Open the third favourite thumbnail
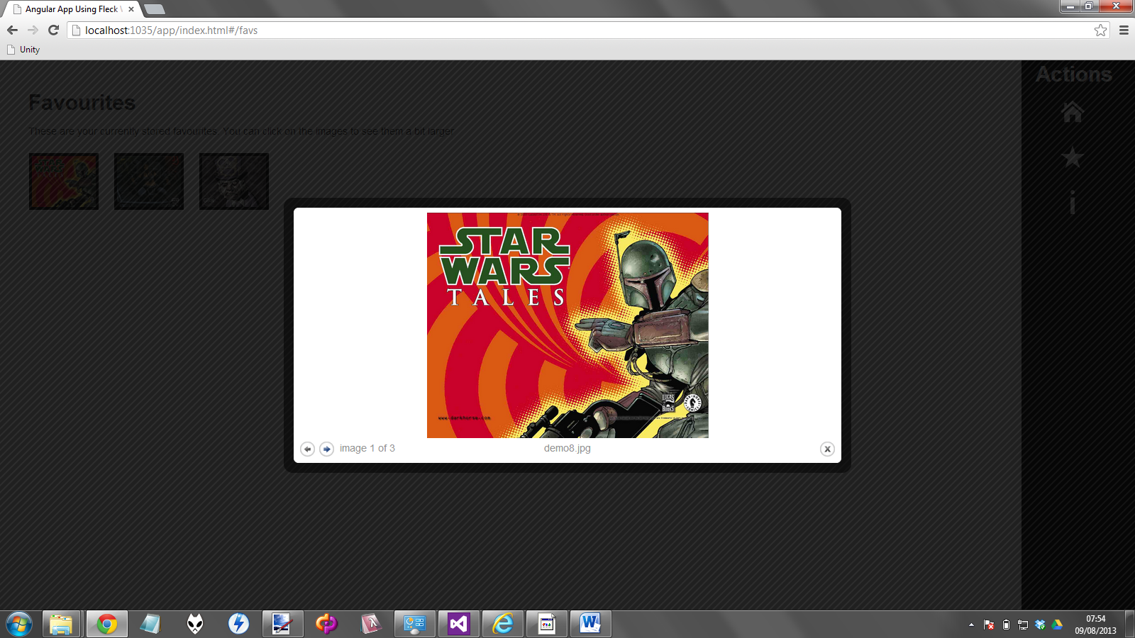This screenshot has width=1135, height=638. 234,181
